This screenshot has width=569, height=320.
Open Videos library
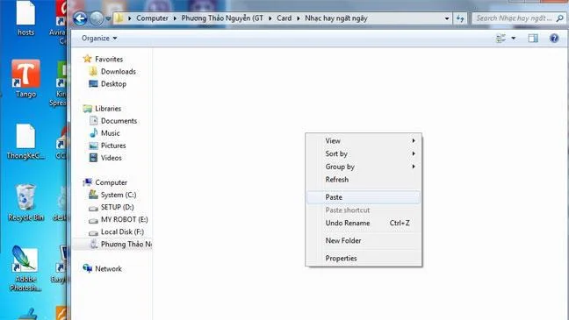tap(111, 158)
